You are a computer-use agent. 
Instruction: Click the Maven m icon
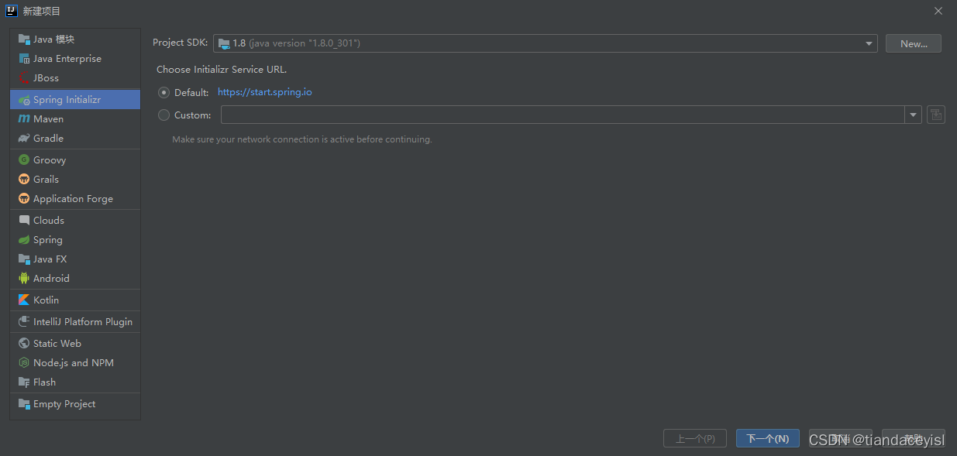point(24,119)
